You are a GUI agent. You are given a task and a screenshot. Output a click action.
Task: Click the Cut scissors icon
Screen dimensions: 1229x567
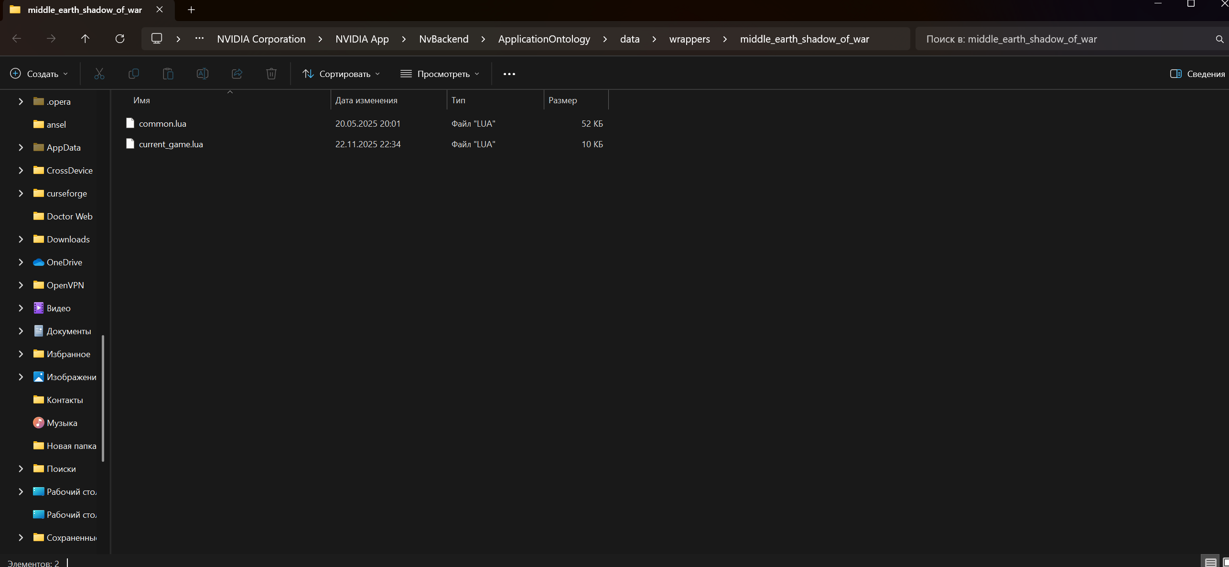pyautogui.click(x=99, y=74)
